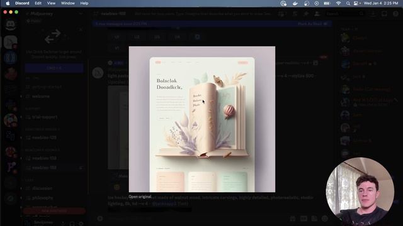Click Mark As Read in new messages bar
Viewport: 403px width, 226px height.
pyautogui.click(x=312, y=24)
